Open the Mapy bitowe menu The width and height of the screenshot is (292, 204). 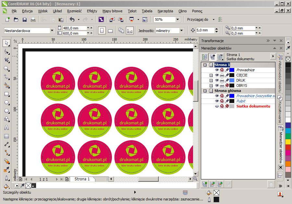pos(113,11)
